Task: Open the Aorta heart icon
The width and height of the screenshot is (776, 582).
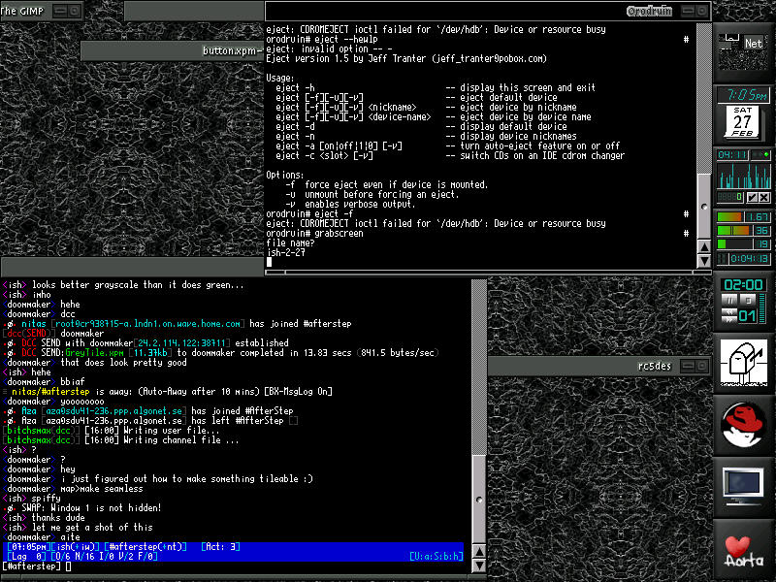Action: coord(744,550)
